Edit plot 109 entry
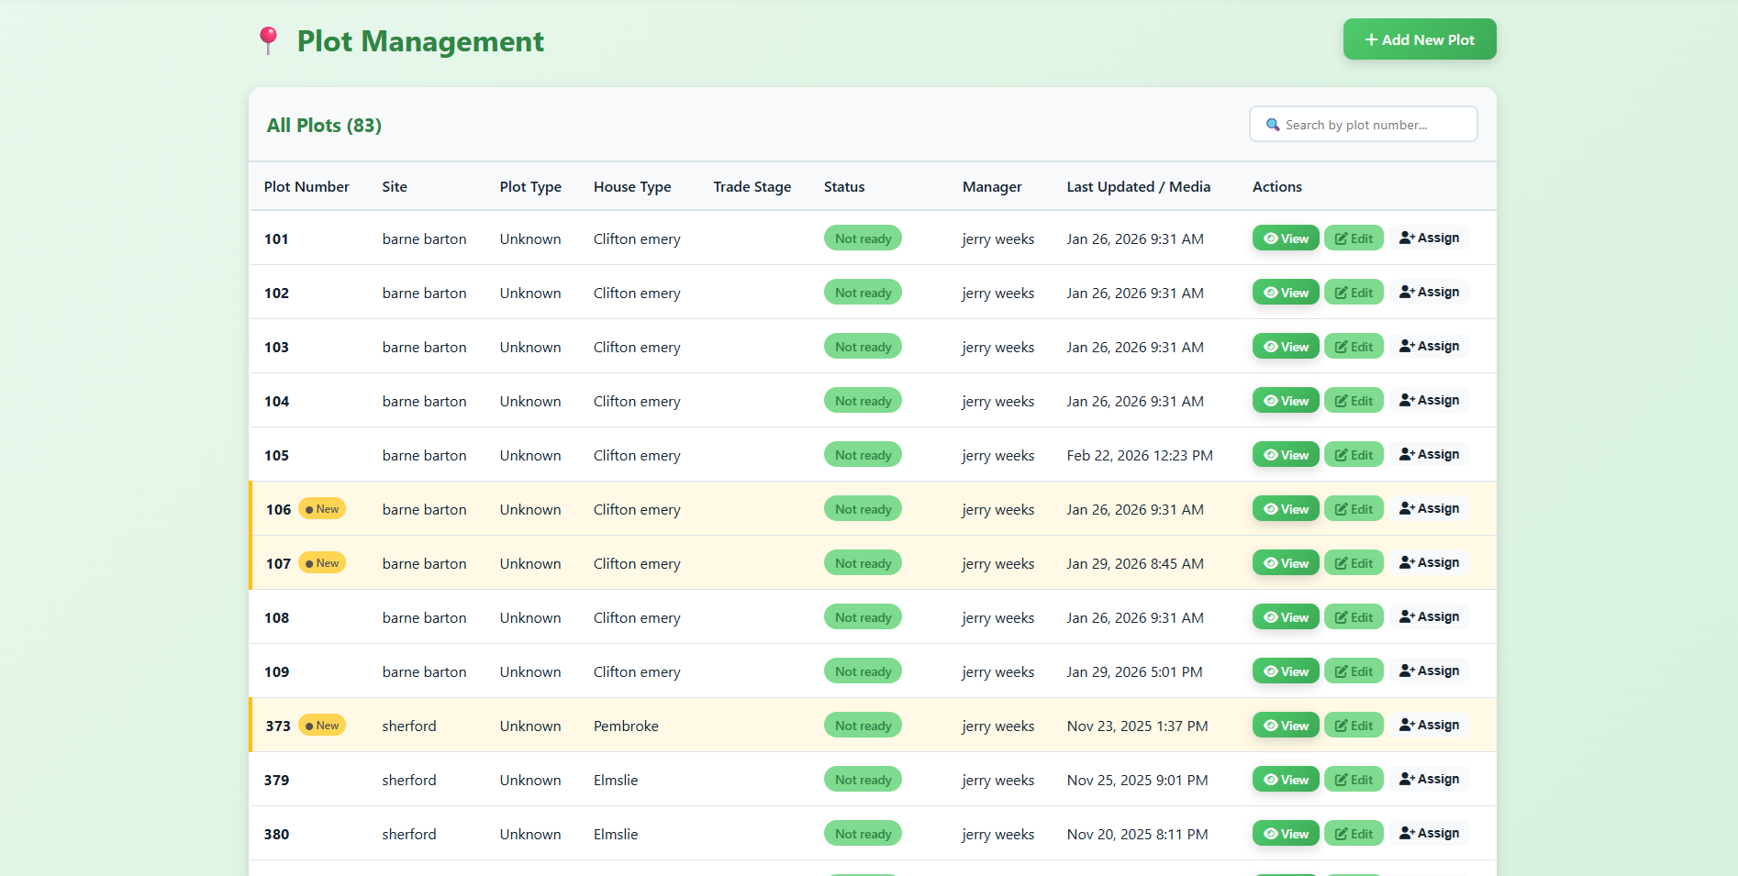This screenshot has width=1738, height=876. click(1353, 671)
